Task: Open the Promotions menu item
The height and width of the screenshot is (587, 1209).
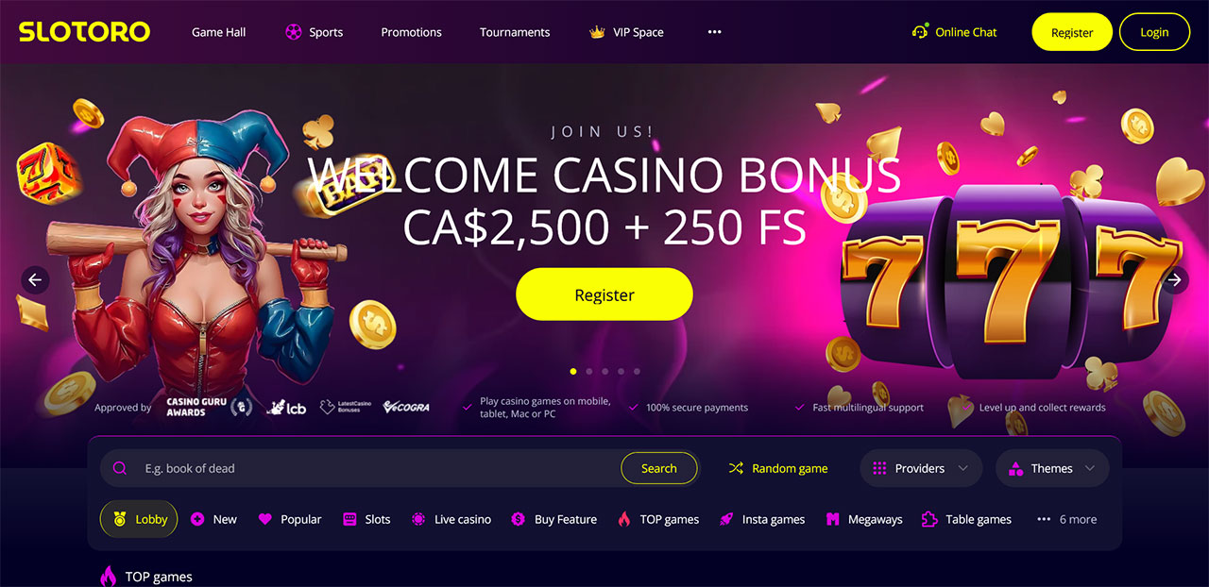Action: (x=411, y=32)
